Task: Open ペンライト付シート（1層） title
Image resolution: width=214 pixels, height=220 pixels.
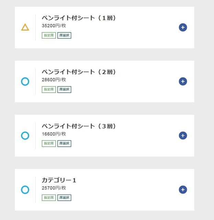Action: click(x=79, y=18)
